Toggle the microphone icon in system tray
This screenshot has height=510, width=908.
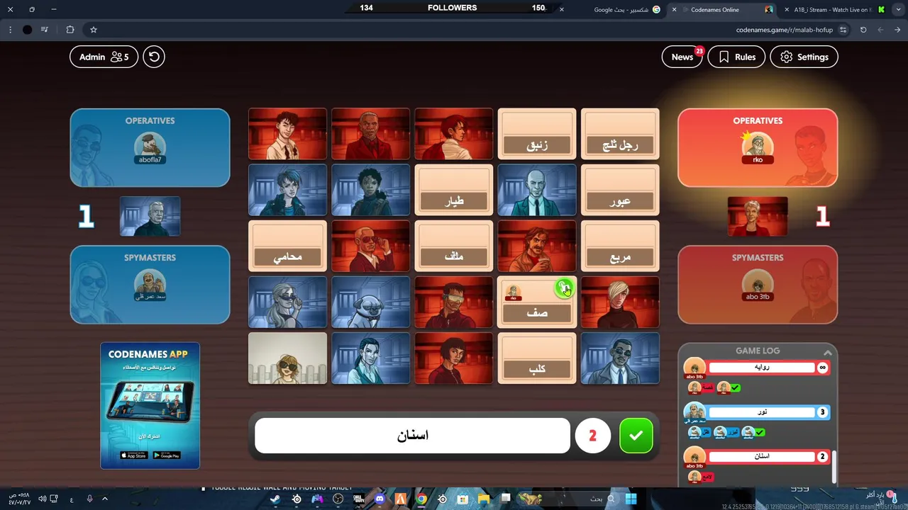tap(89, 499)
